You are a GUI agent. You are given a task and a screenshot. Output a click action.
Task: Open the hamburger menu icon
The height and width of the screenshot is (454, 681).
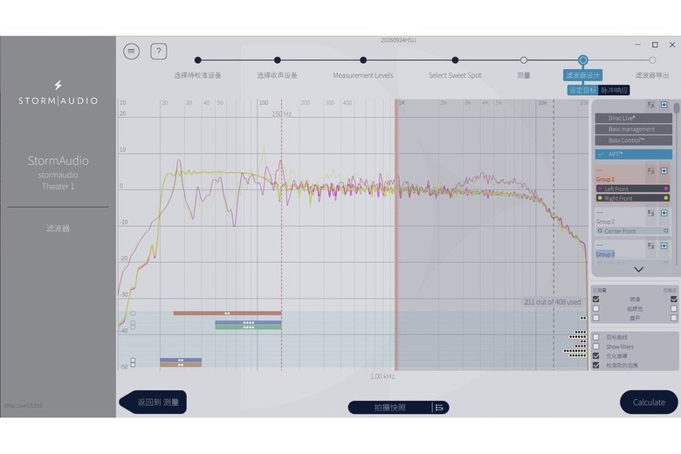point(131,52)
